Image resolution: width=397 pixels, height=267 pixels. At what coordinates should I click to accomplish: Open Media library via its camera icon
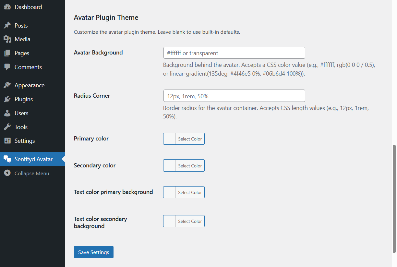(x=7, y=39)
